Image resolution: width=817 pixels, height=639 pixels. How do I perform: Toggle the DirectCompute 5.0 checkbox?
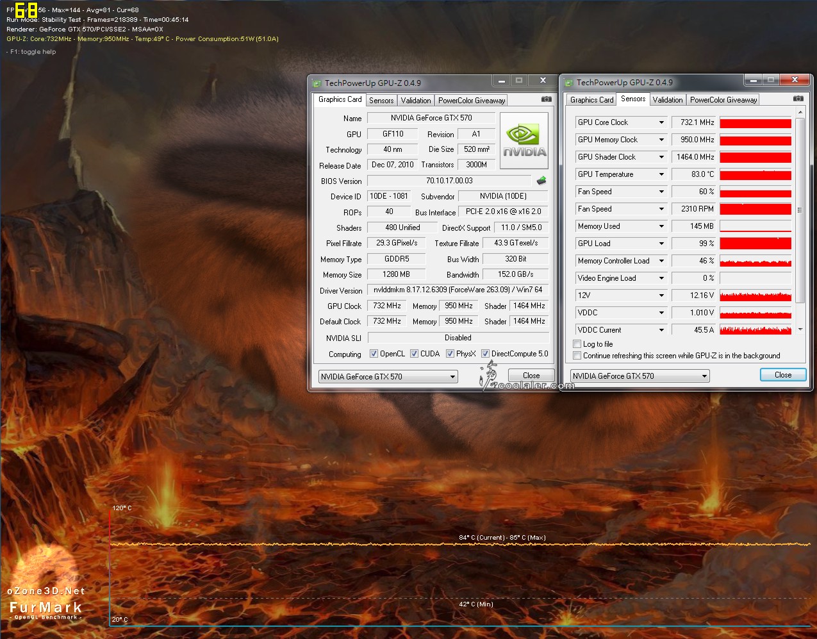[x=486, y=354]
